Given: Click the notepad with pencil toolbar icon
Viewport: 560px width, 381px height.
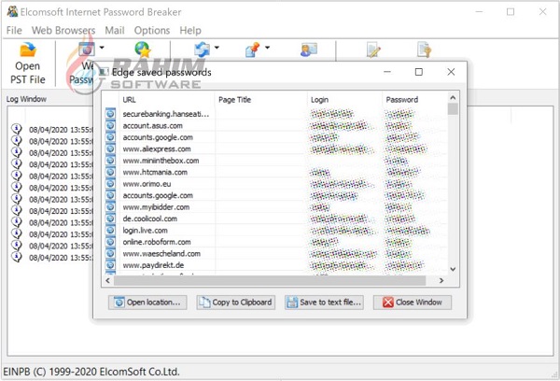Looking at the screenshot, I should [x=373, y=49].
